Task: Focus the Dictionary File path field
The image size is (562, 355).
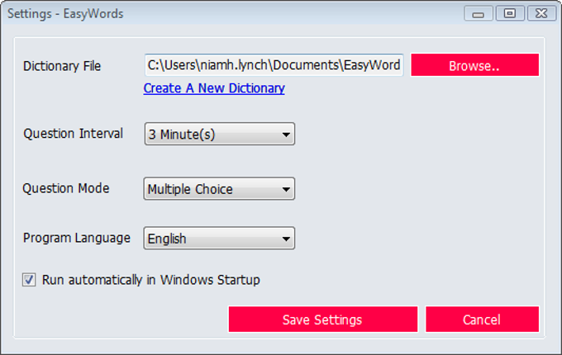Action: pyautogui.click(x=274, y=65)
